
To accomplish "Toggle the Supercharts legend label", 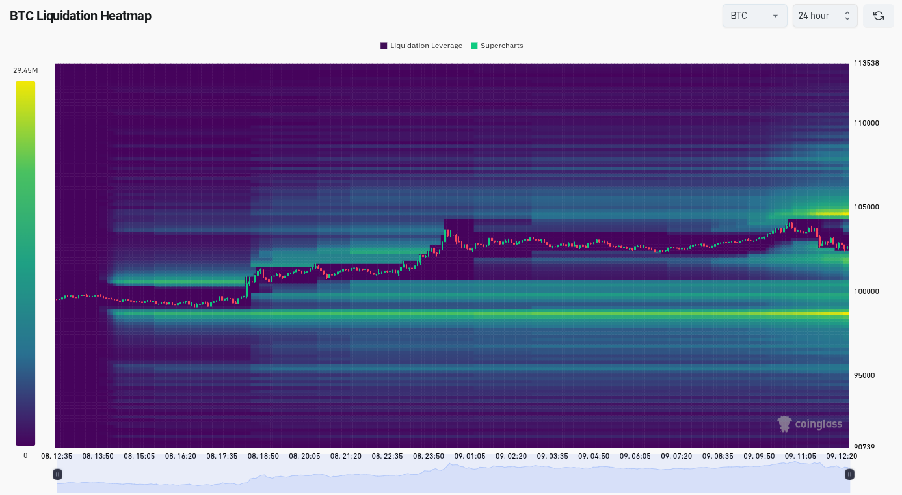I will tap(501, 46).
